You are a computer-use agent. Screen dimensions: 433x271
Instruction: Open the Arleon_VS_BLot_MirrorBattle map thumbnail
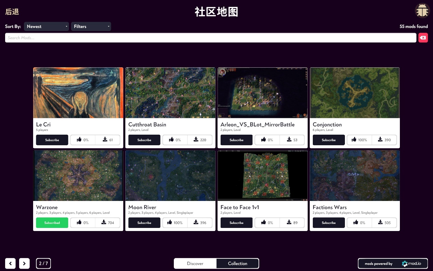click(x=263, y=93)
